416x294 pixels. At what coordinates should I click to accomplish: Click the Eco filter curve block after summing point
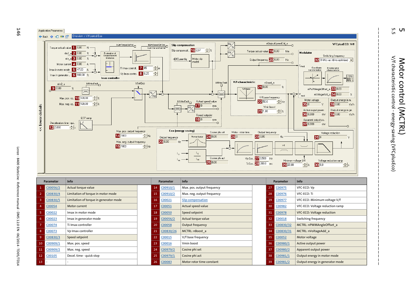[x=244, y=148]
